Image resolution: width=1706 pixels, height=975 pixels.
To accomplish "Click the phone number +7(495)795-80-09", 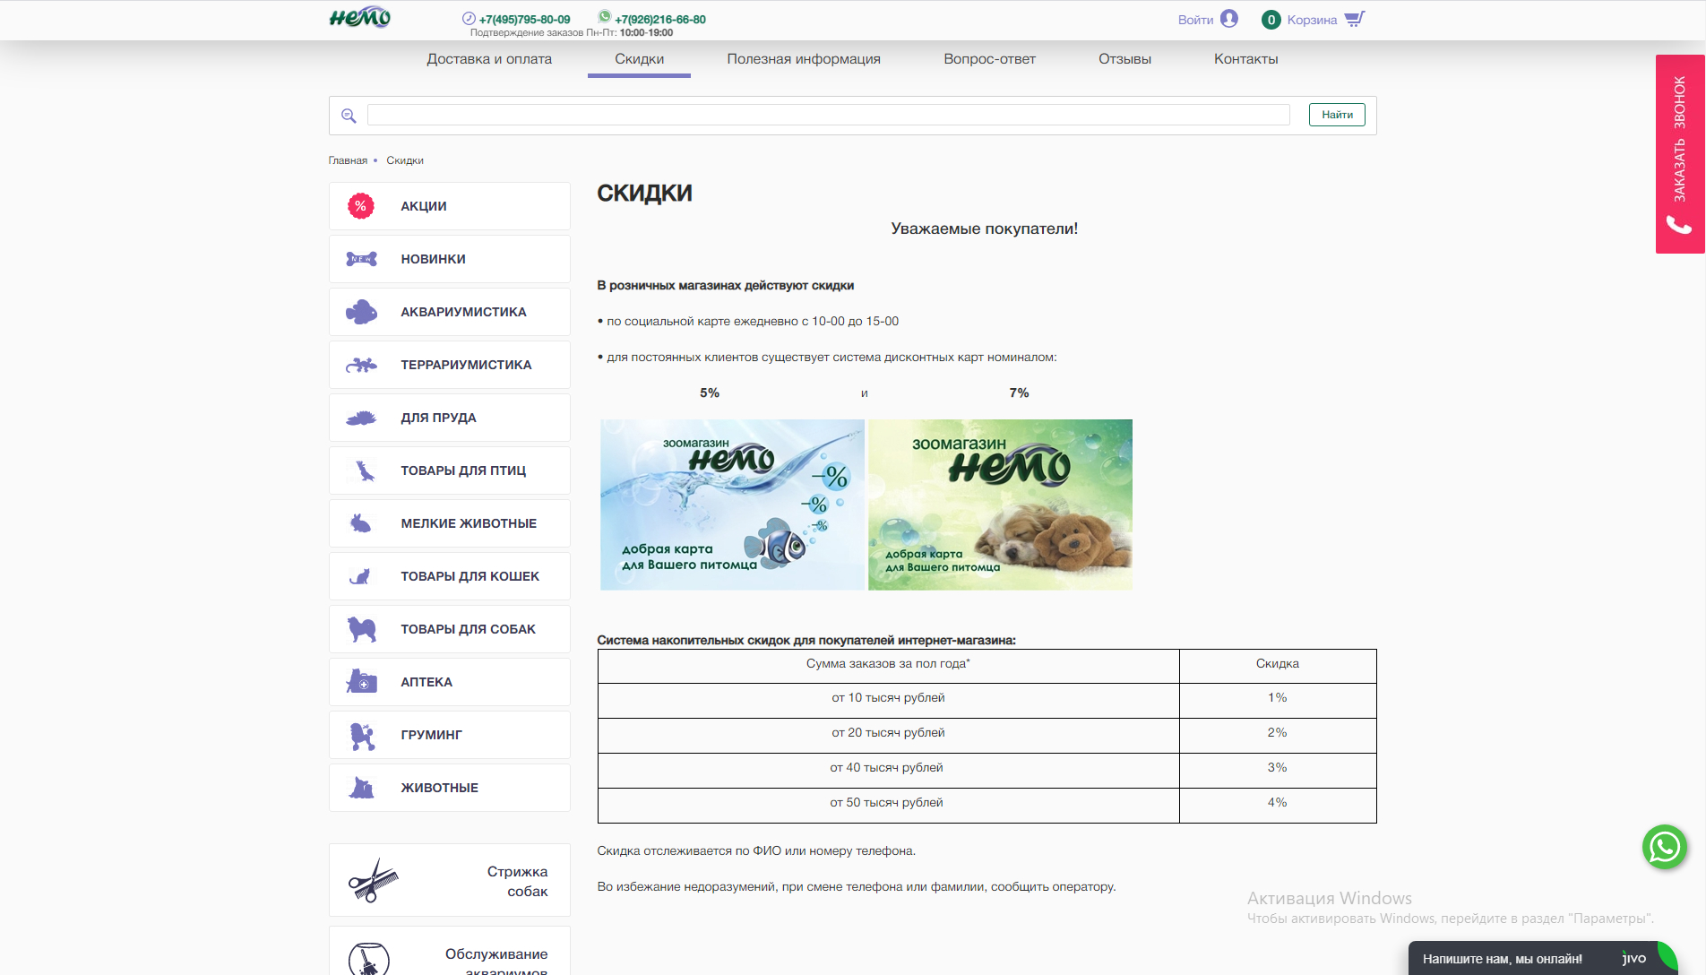I will pos(524,19).
